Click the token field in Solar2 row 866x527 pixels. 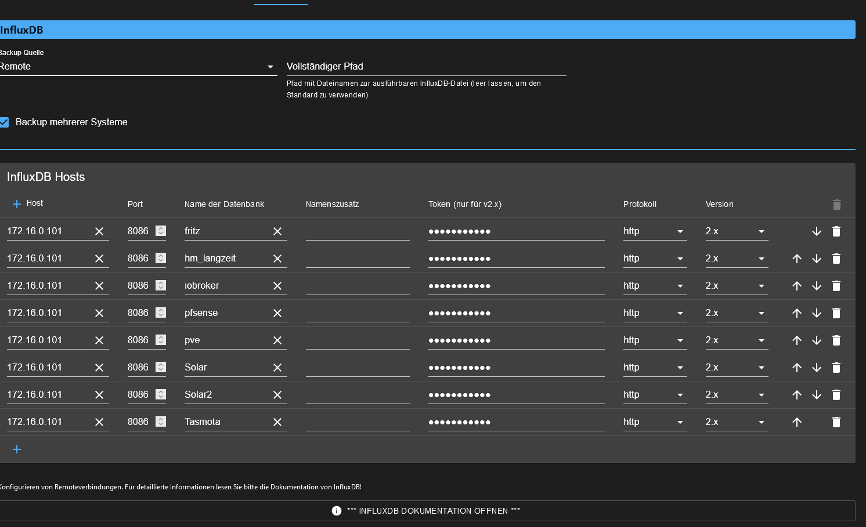517,395
